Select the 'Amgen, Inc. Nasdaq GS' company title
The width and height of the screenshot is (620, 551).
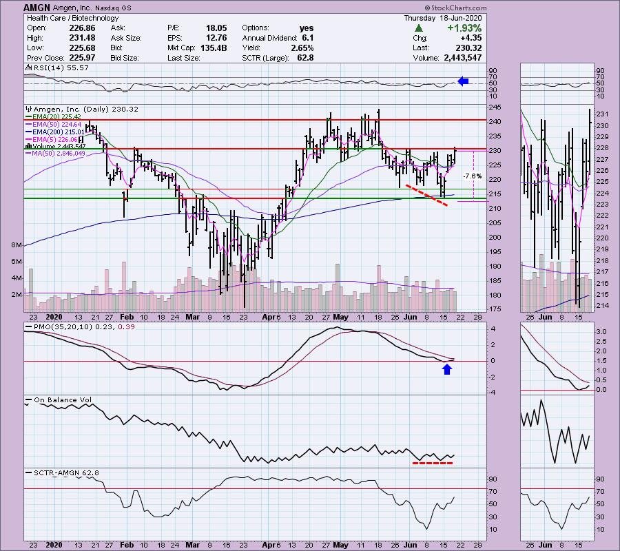(92, 8)
